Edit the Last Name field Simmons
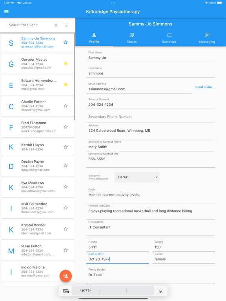 tap(151, 72)
